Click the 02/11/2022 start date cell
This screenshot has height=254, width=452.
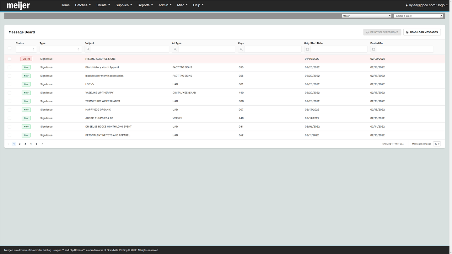312,135
